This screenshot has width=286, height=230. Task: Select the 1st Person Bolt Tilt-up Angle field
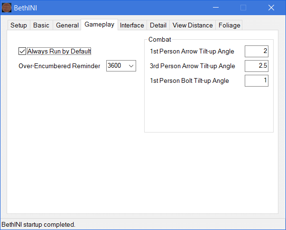coord(256,80)
